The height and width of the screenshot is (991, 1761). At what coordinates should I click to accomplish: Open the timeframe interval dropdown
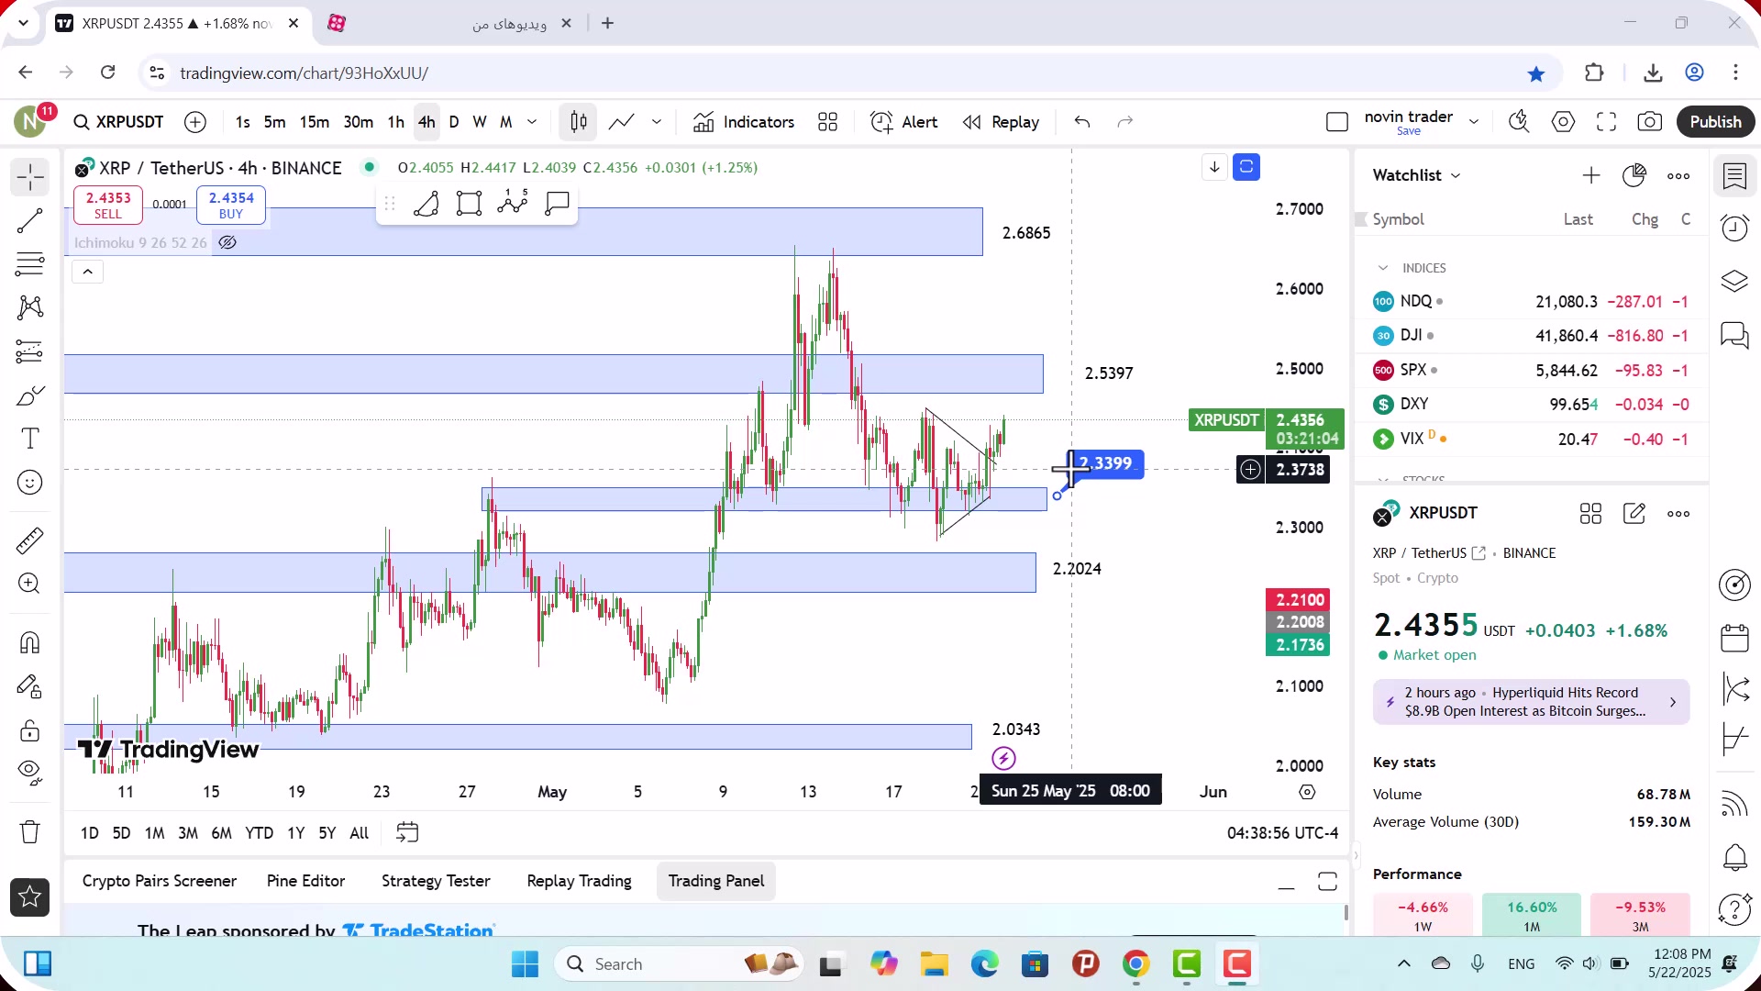[x=532, y=122]
